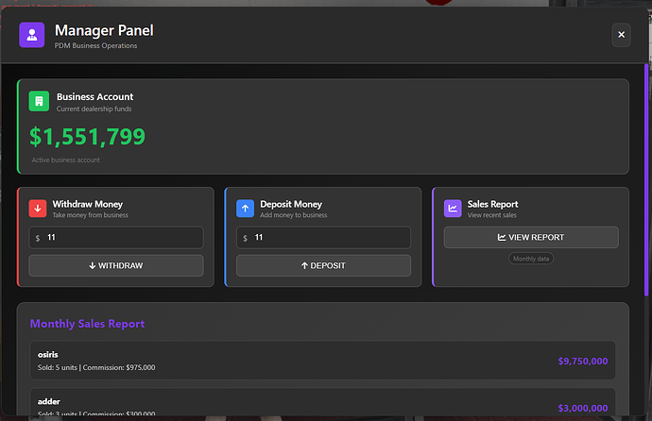
Task: Click the $9,750,000 osiris sales total
Action: (x=582, y=361)
